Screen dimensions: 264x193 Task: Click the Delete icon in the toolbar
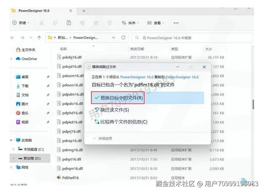click(x=110, y=23)
